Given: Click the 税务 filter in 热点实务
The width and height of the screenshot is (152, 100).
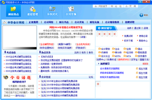Looking at the screenshot, I should point(84,52).
